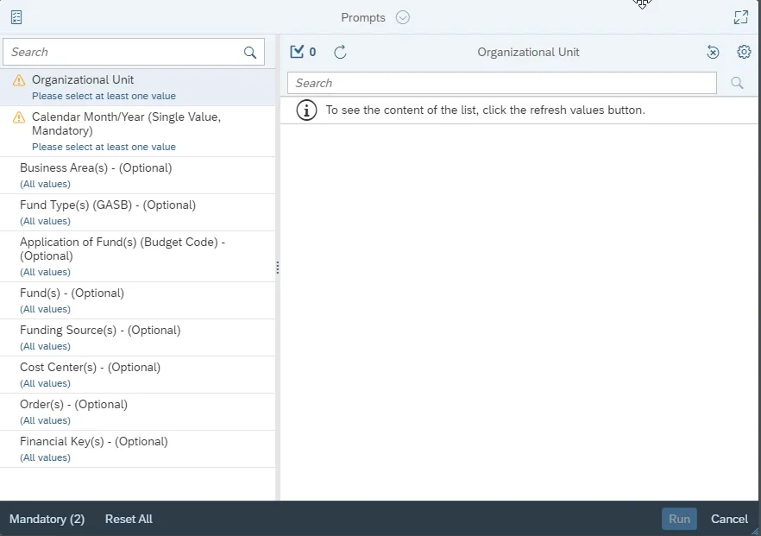Click the Organizational Unit values search field
The height and width of the screenshot is (536, 761).
click(500, 83)
